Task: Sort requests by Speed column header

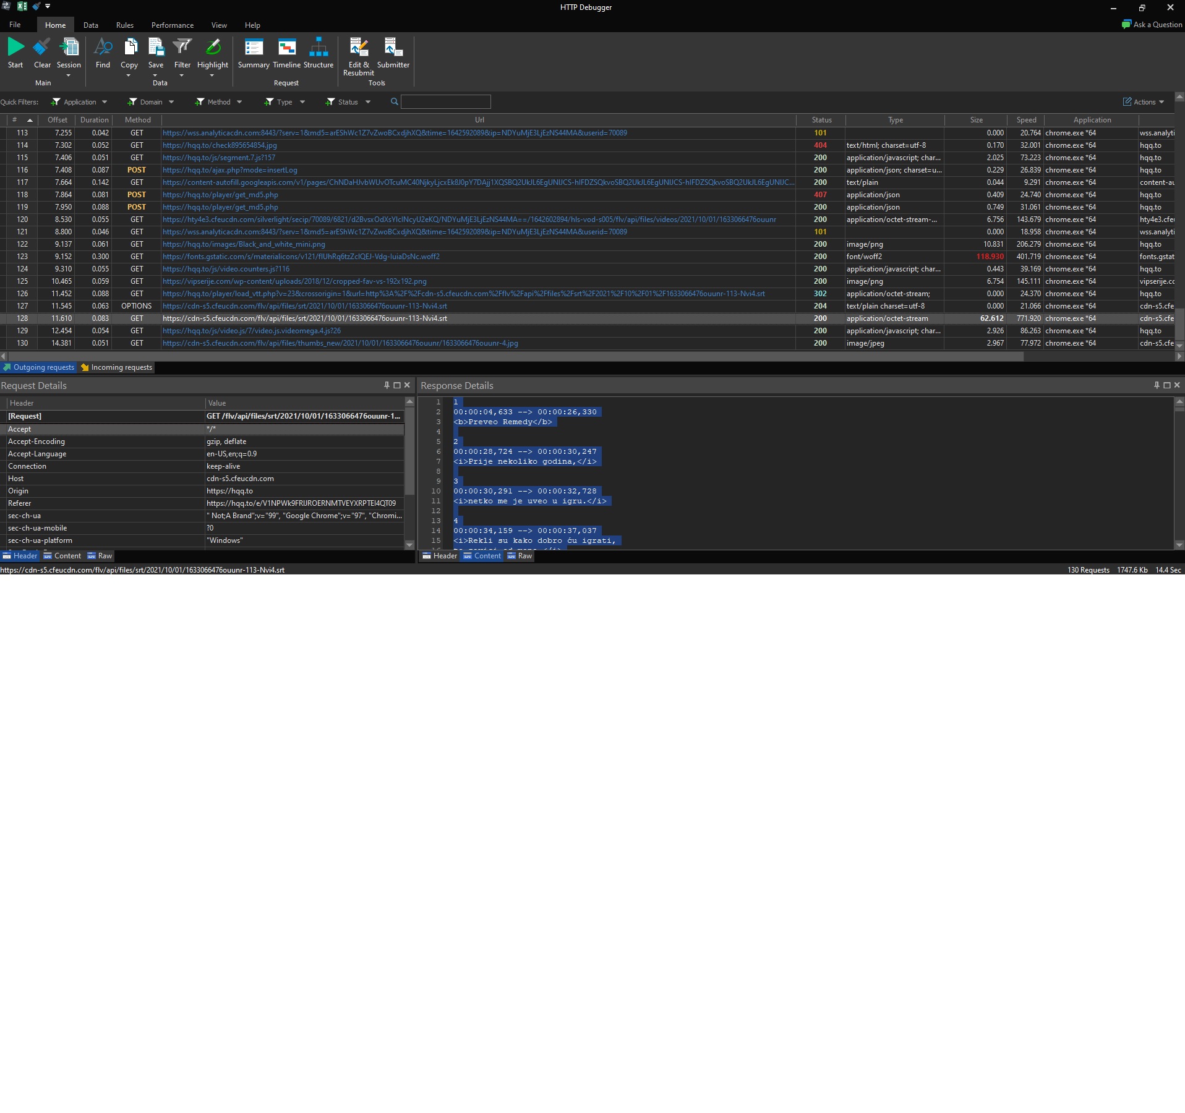Action: [x=1026, y=120]
